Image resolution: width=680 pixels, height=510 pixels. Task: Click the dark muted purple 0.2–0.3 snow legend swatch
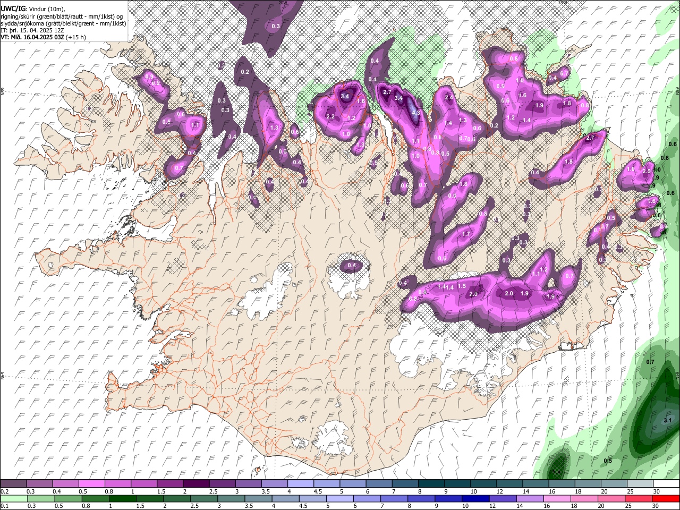coord(13,484)
